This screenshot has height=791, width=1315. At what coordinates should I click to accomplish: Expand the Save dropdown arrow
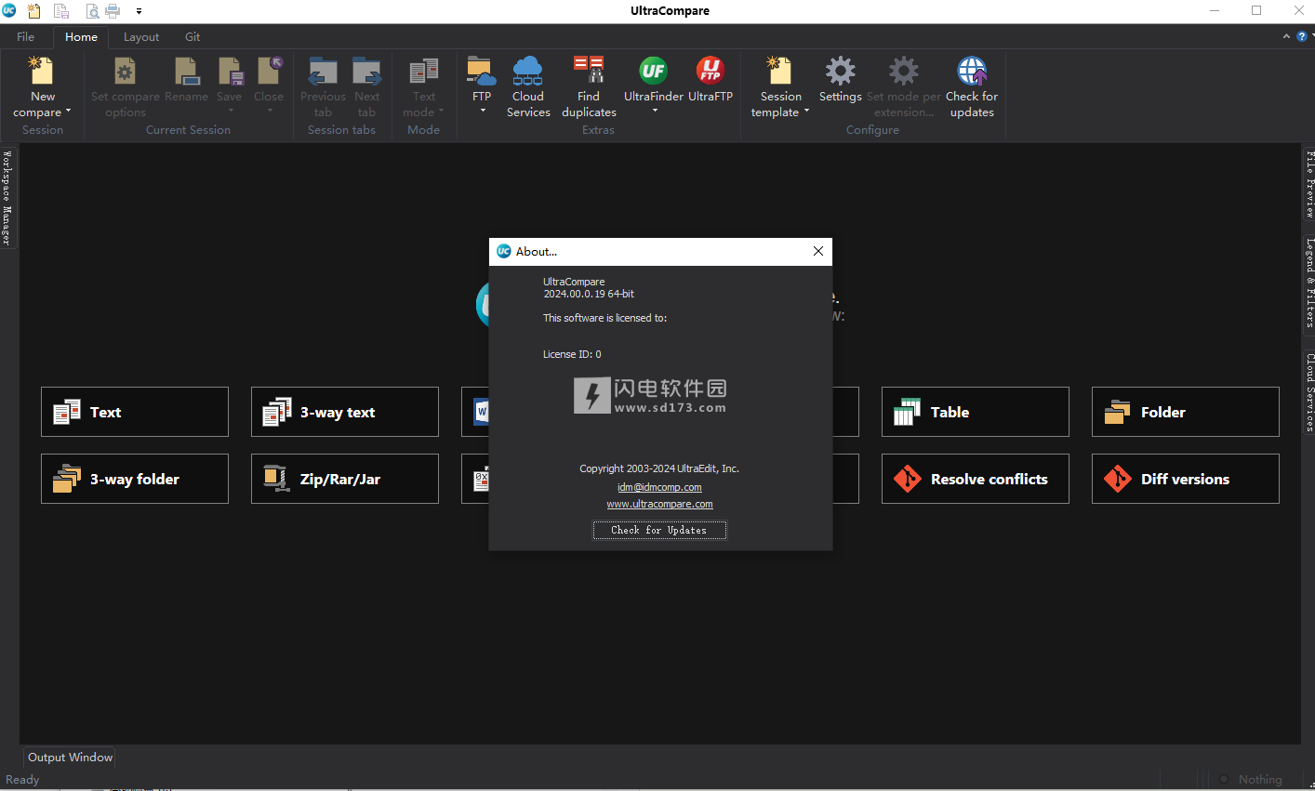point(230,111)
